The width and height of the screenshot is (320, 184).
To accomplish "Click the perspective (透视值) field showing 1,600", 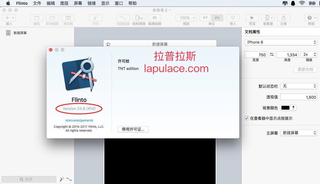I will point(299,97).
